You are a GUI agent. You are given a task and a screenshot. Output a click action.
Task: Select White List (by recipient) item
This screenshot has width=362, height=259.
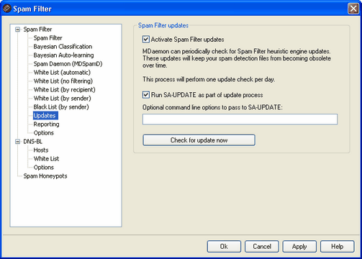(x=64, y=90)
